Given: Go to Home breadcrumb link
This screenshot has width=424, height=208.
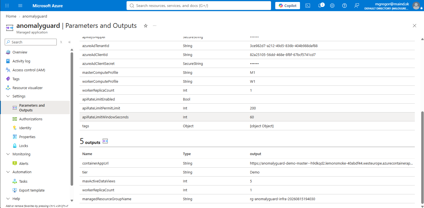Looking at the screenshot, I should [x=11, y=16].
